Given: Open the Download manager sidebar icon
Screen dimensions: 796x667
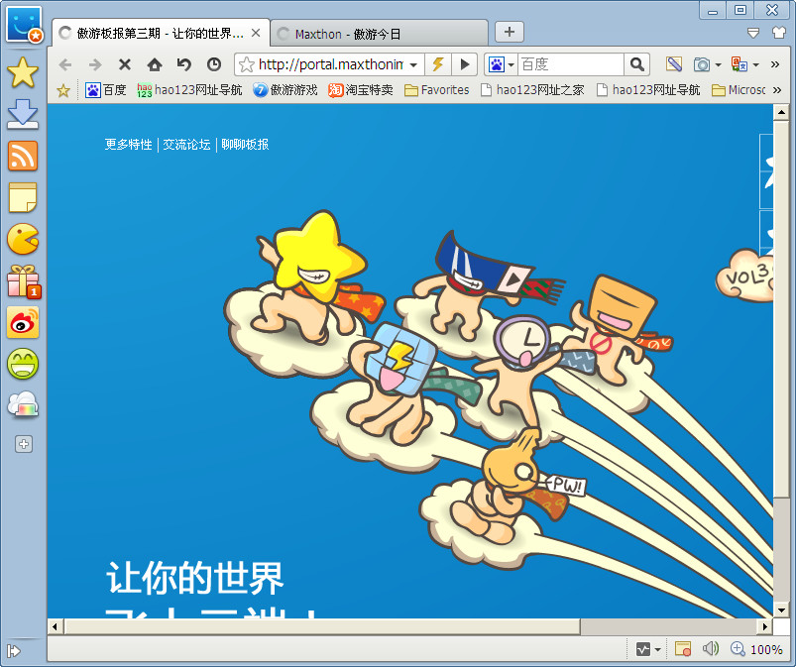Looking at the screenshot, I should tap(23, 114).
